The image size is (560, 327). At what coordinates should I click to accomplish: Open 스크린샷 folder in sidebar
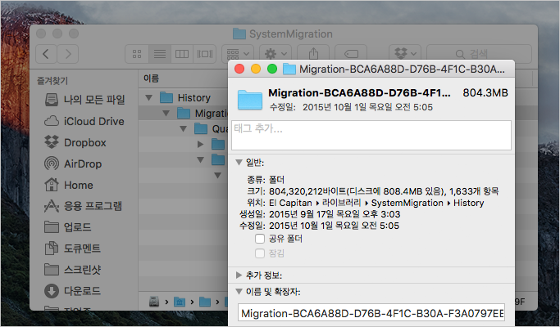pyautogui.click(x=72, y=269)
